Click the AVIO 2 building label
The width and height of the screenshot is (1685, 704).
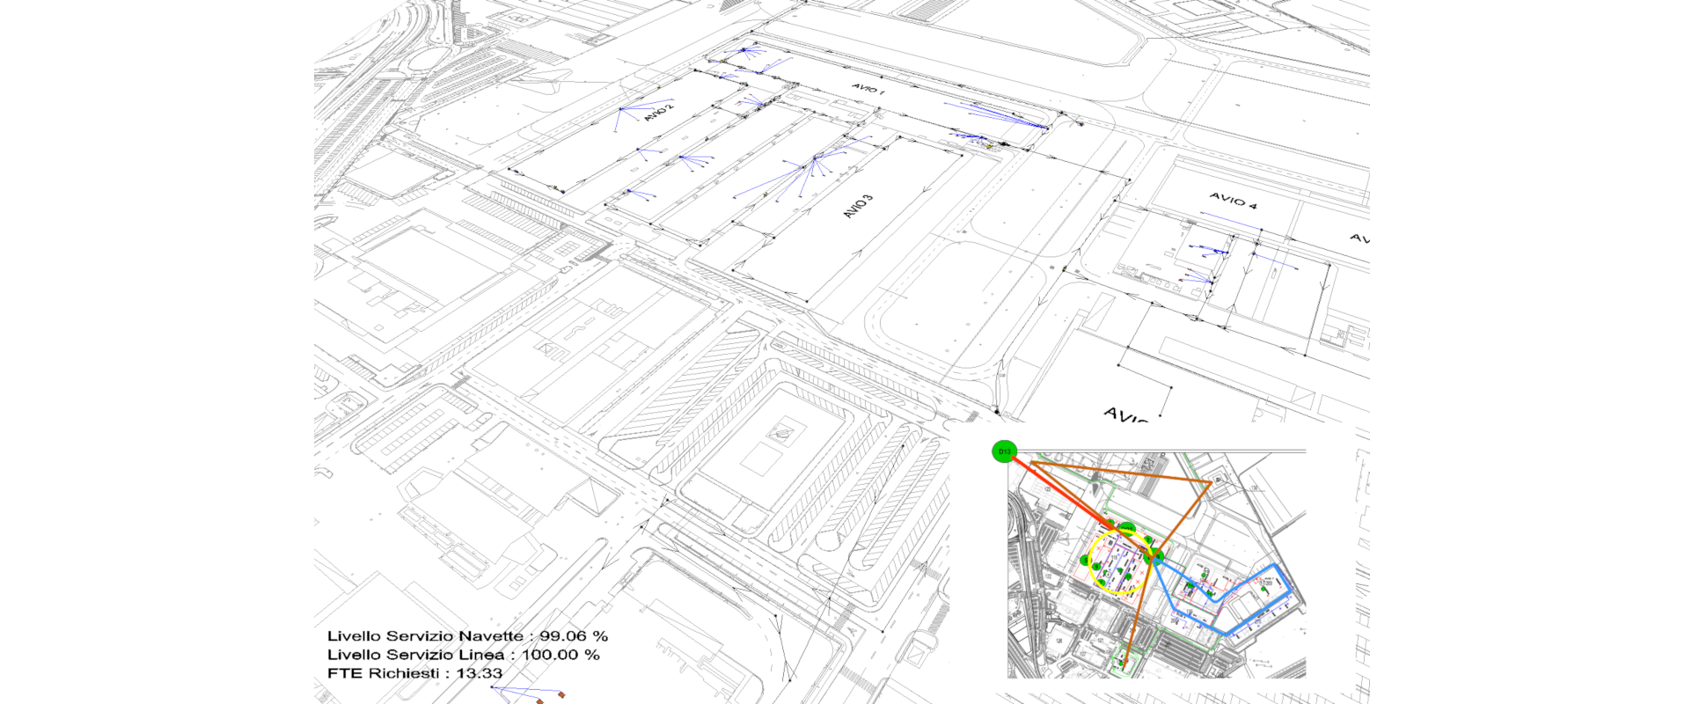coord(658,112)
